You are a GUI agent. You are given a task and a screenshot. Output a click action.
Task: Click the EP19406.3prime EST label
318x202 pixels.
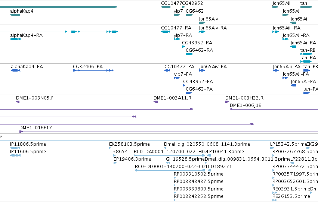(132, 159)
